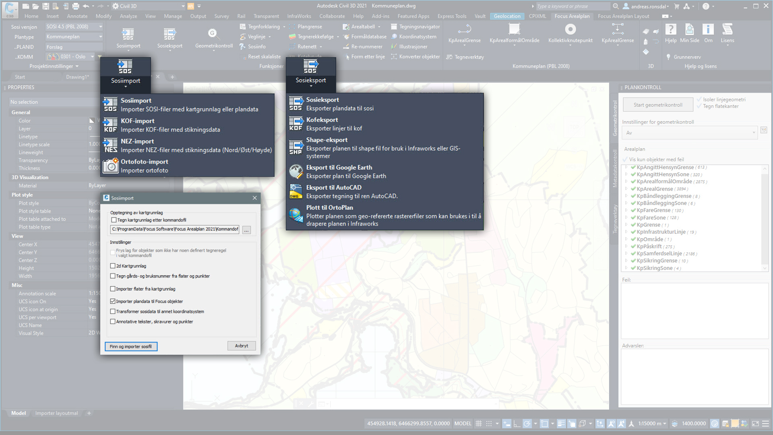The width and height of the screenshot is (773, 435).
Task: Check Transformer sosidata til annet koordinatsystem
Action: (113, 311)
